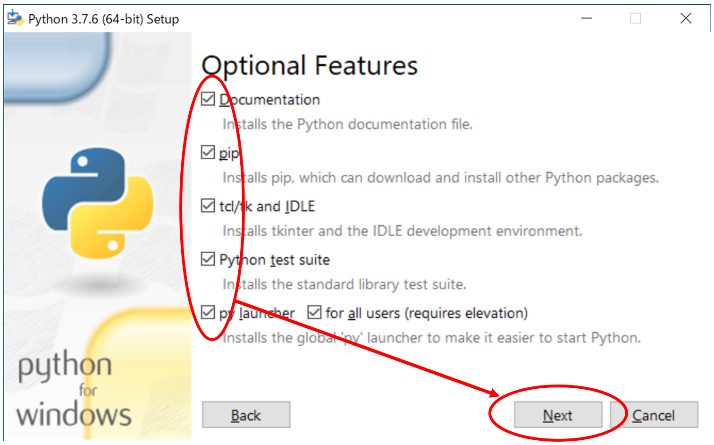Click the window title "Python 3.7.6 (64-bit) Setup"
Viewport: 714px width, 445px height.
104,19
